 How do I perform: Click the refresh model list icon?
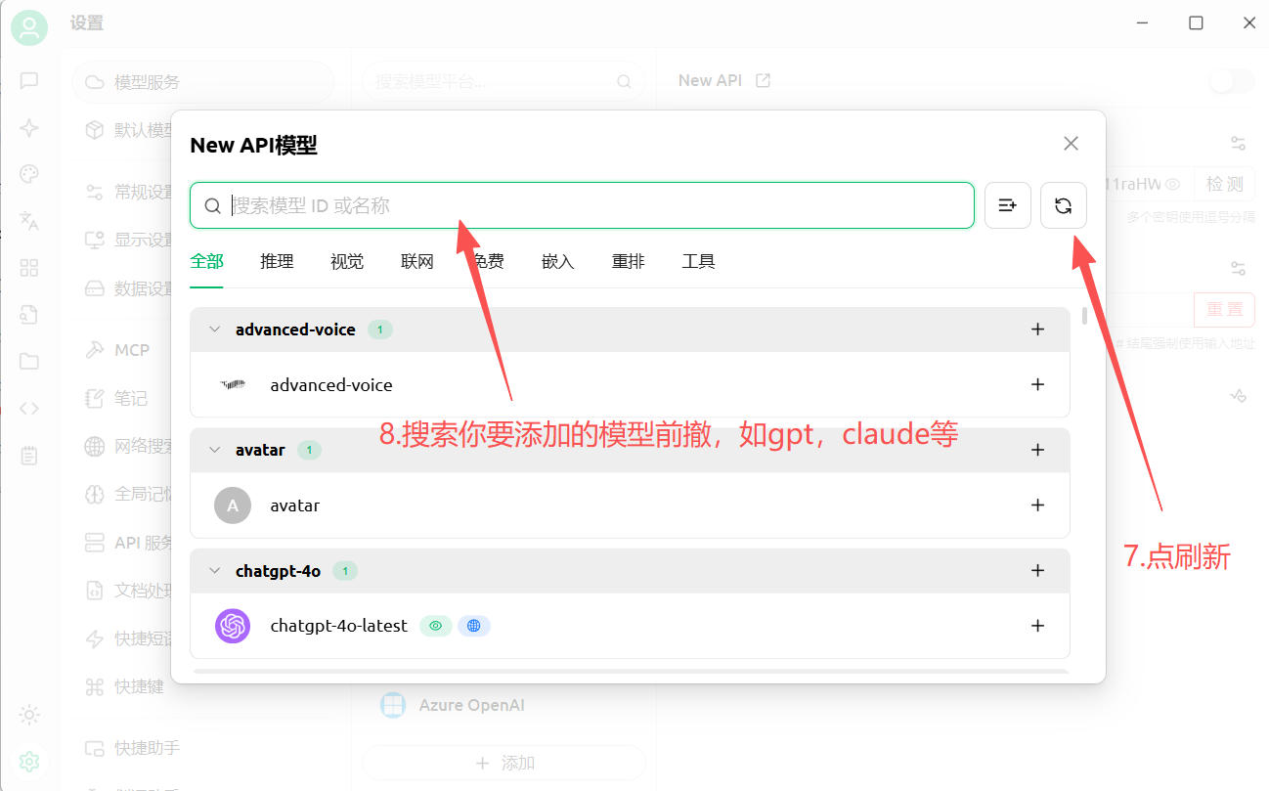click(1064, 205)
